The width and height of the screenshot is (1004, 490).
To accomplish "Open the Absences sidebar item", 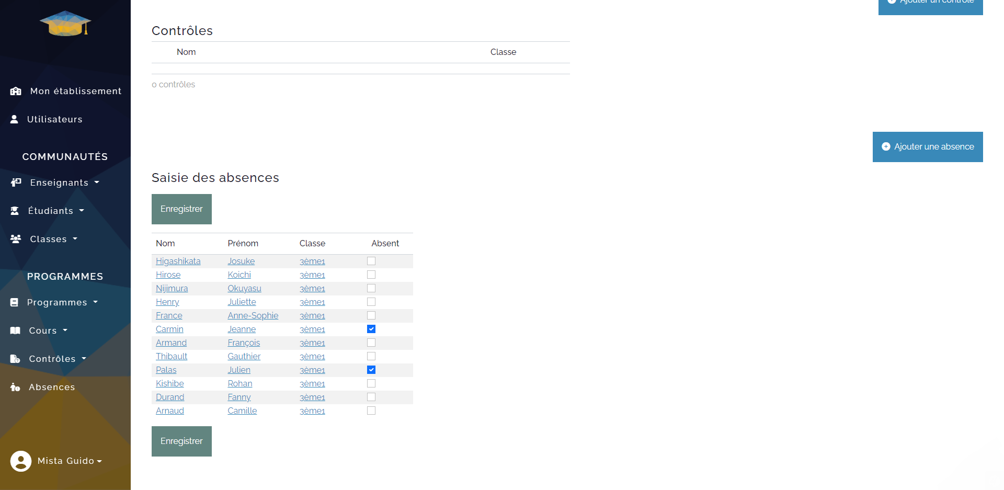I will (x=52, y=387).
